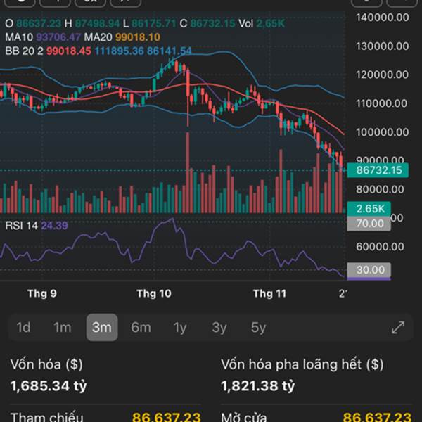Tap the Vol 2,65K readout

coord(262,23)
